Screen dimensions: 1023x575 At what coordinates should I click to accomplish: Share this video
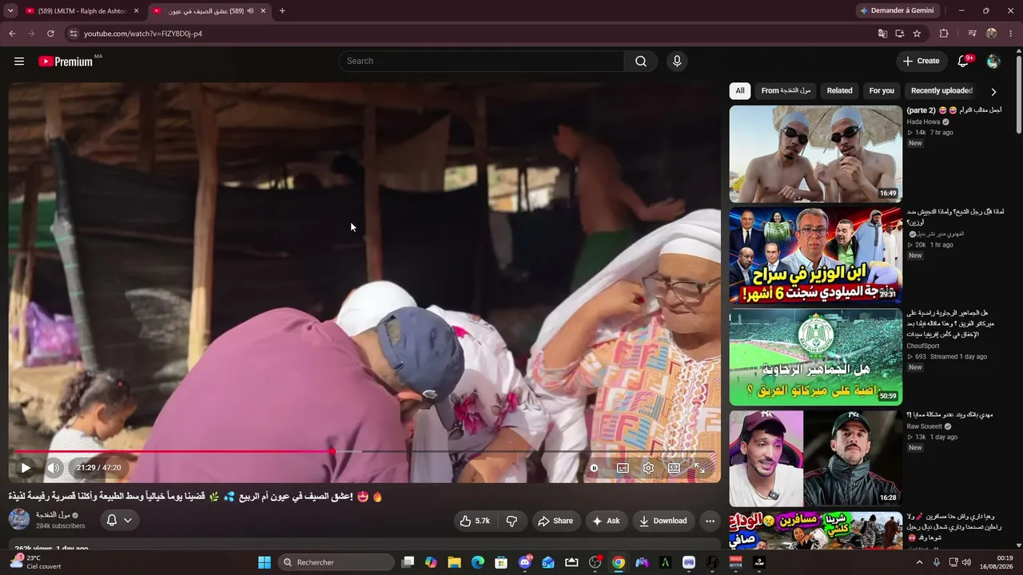pyautogui.click(x=555, y=521)
